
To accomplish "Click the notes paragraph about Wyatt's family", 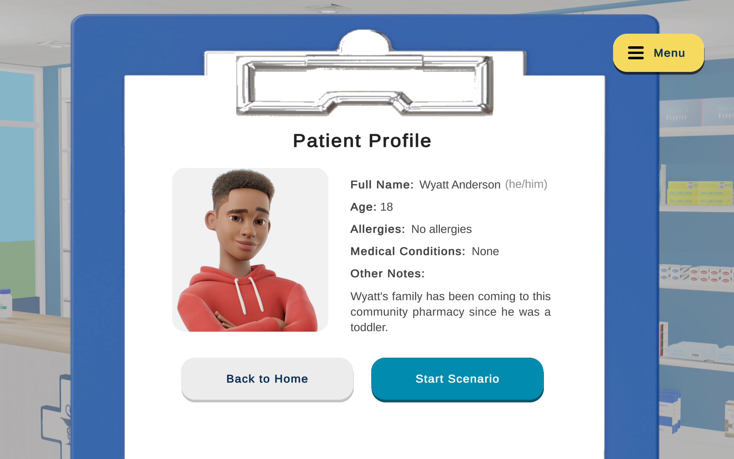I will (450, 311).
